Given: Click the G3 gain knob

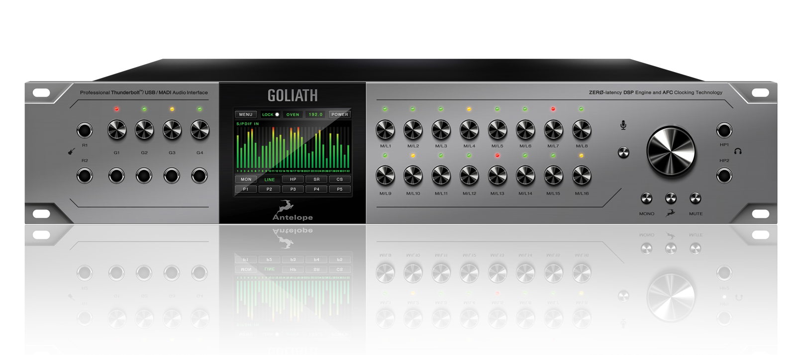Looking at the screenshot, I should point(172,130).
